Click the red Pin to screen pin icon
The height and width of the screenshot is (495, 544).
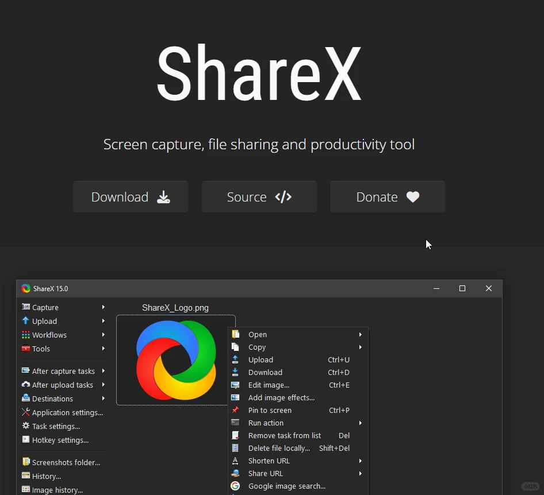235,410
